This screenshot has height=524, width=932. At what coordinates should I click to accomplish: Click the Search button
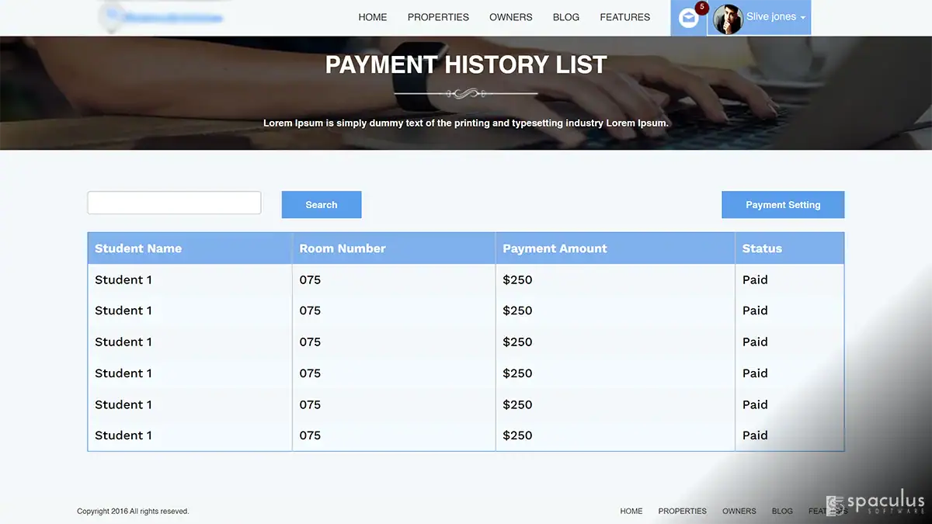coord(322,205)
